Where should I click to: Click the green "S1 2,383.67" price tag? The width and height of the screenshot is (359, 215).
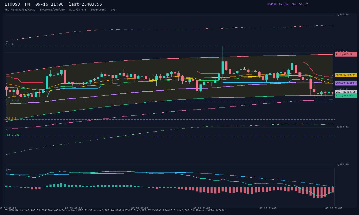coord(346,95)
